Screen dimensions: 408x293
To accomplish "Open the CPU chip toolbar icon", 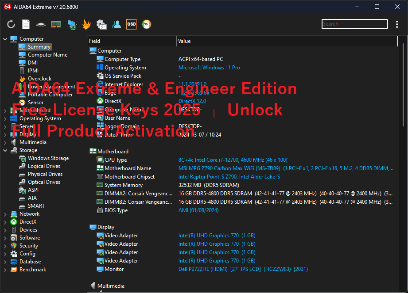I will tap(41, 25).
